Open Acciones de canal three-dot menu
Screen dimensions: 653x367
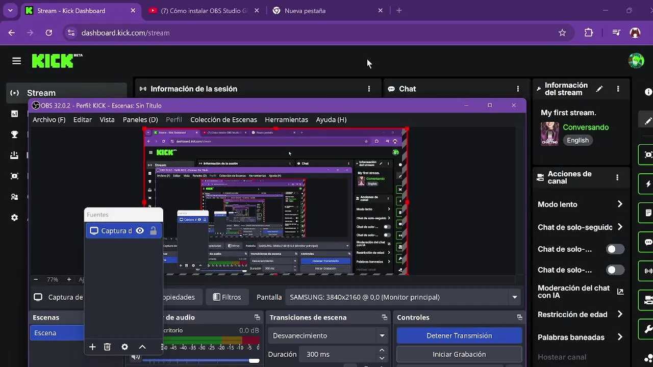pos(617,177)
